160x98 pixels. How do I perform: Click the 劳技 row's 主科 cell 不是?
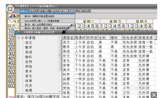[x=104, y=88]
